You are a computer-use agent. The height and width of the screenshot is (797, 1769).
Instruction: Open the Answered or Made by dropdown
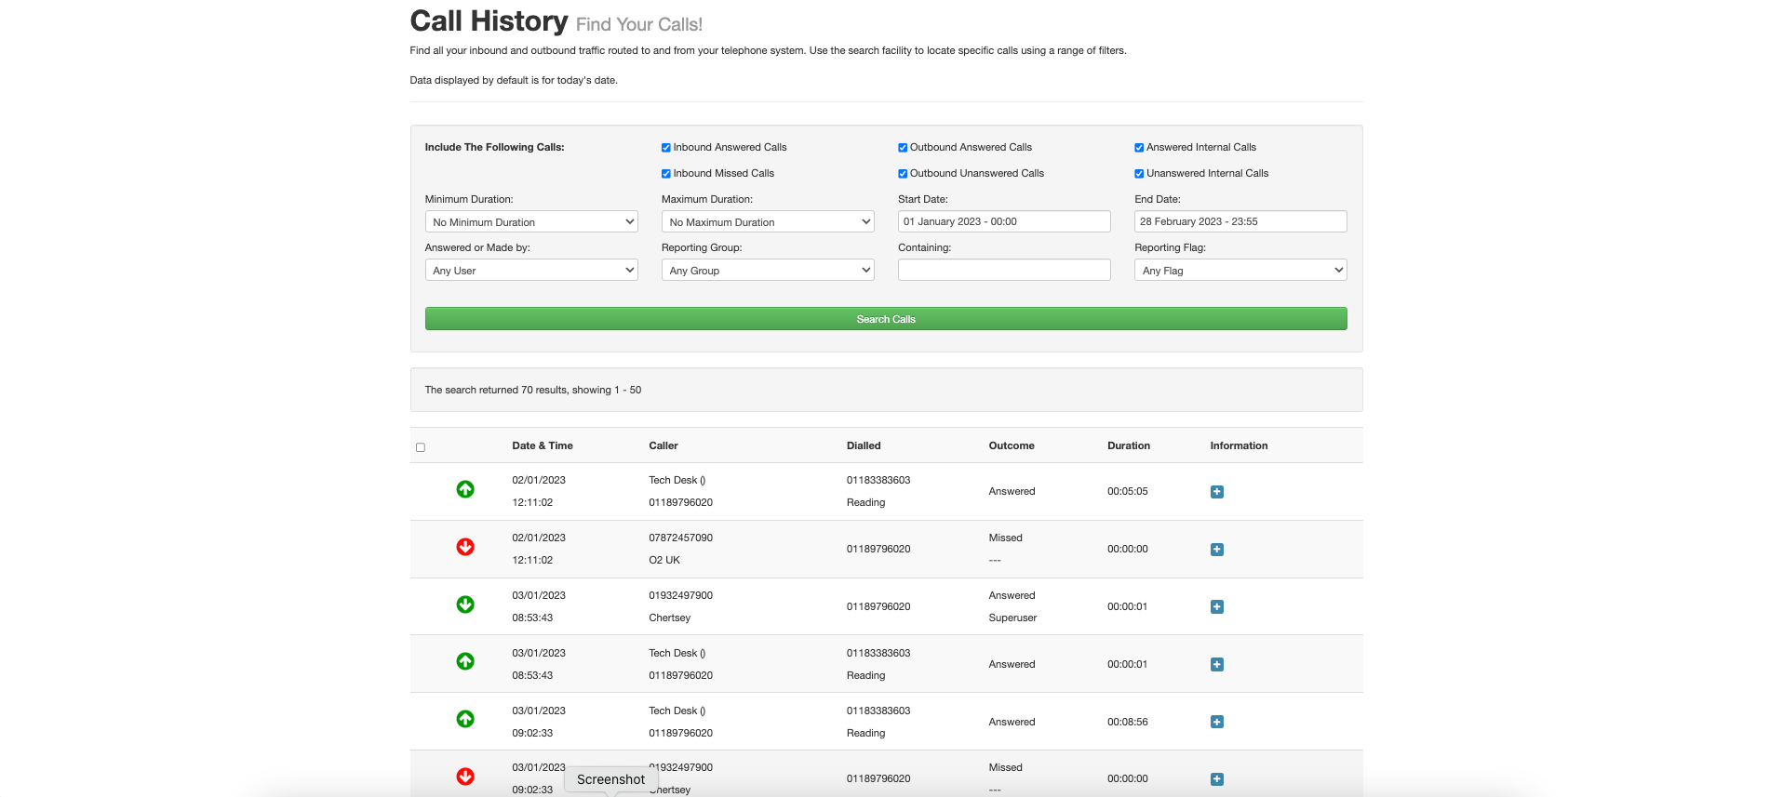[x=531, y=271]
